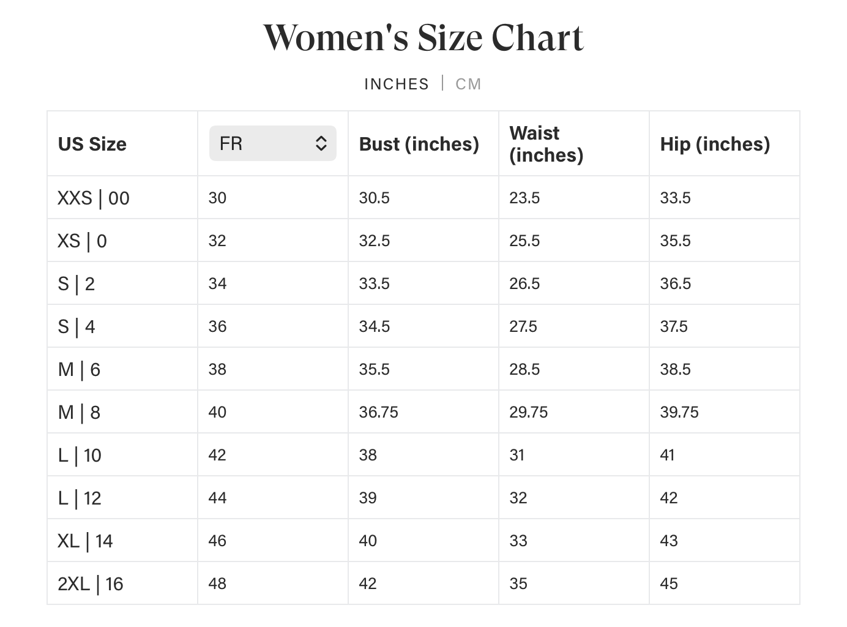
Task: Open the FR size region dropdown
Action: pos(273,143)
